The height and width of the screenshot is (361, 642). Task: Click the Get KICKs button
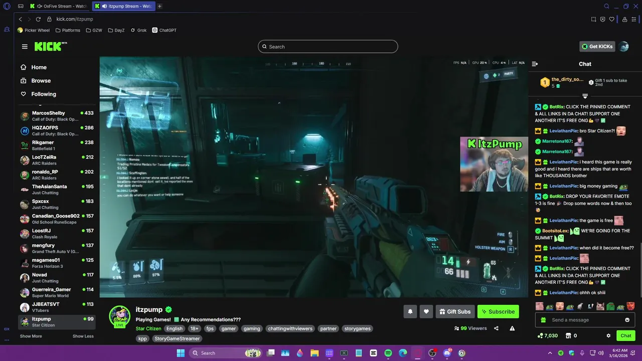597,47
